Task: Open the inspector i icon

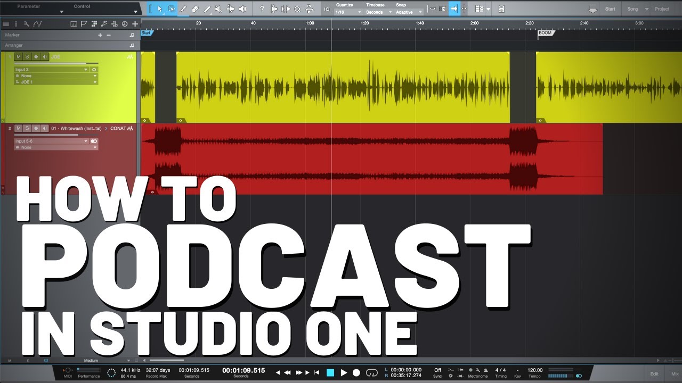Action: pos(15,24)
